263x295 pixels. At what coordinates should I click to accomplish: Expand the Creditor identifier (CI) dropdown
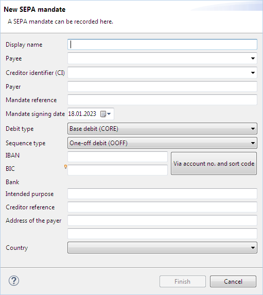(x=253, y=73)
